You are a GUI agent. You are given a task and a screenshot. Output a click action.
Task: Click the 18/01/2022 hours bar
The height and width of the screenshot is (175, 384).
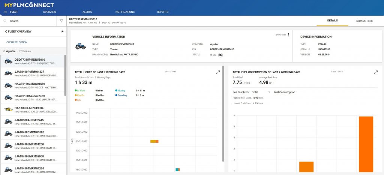[177, 170]
